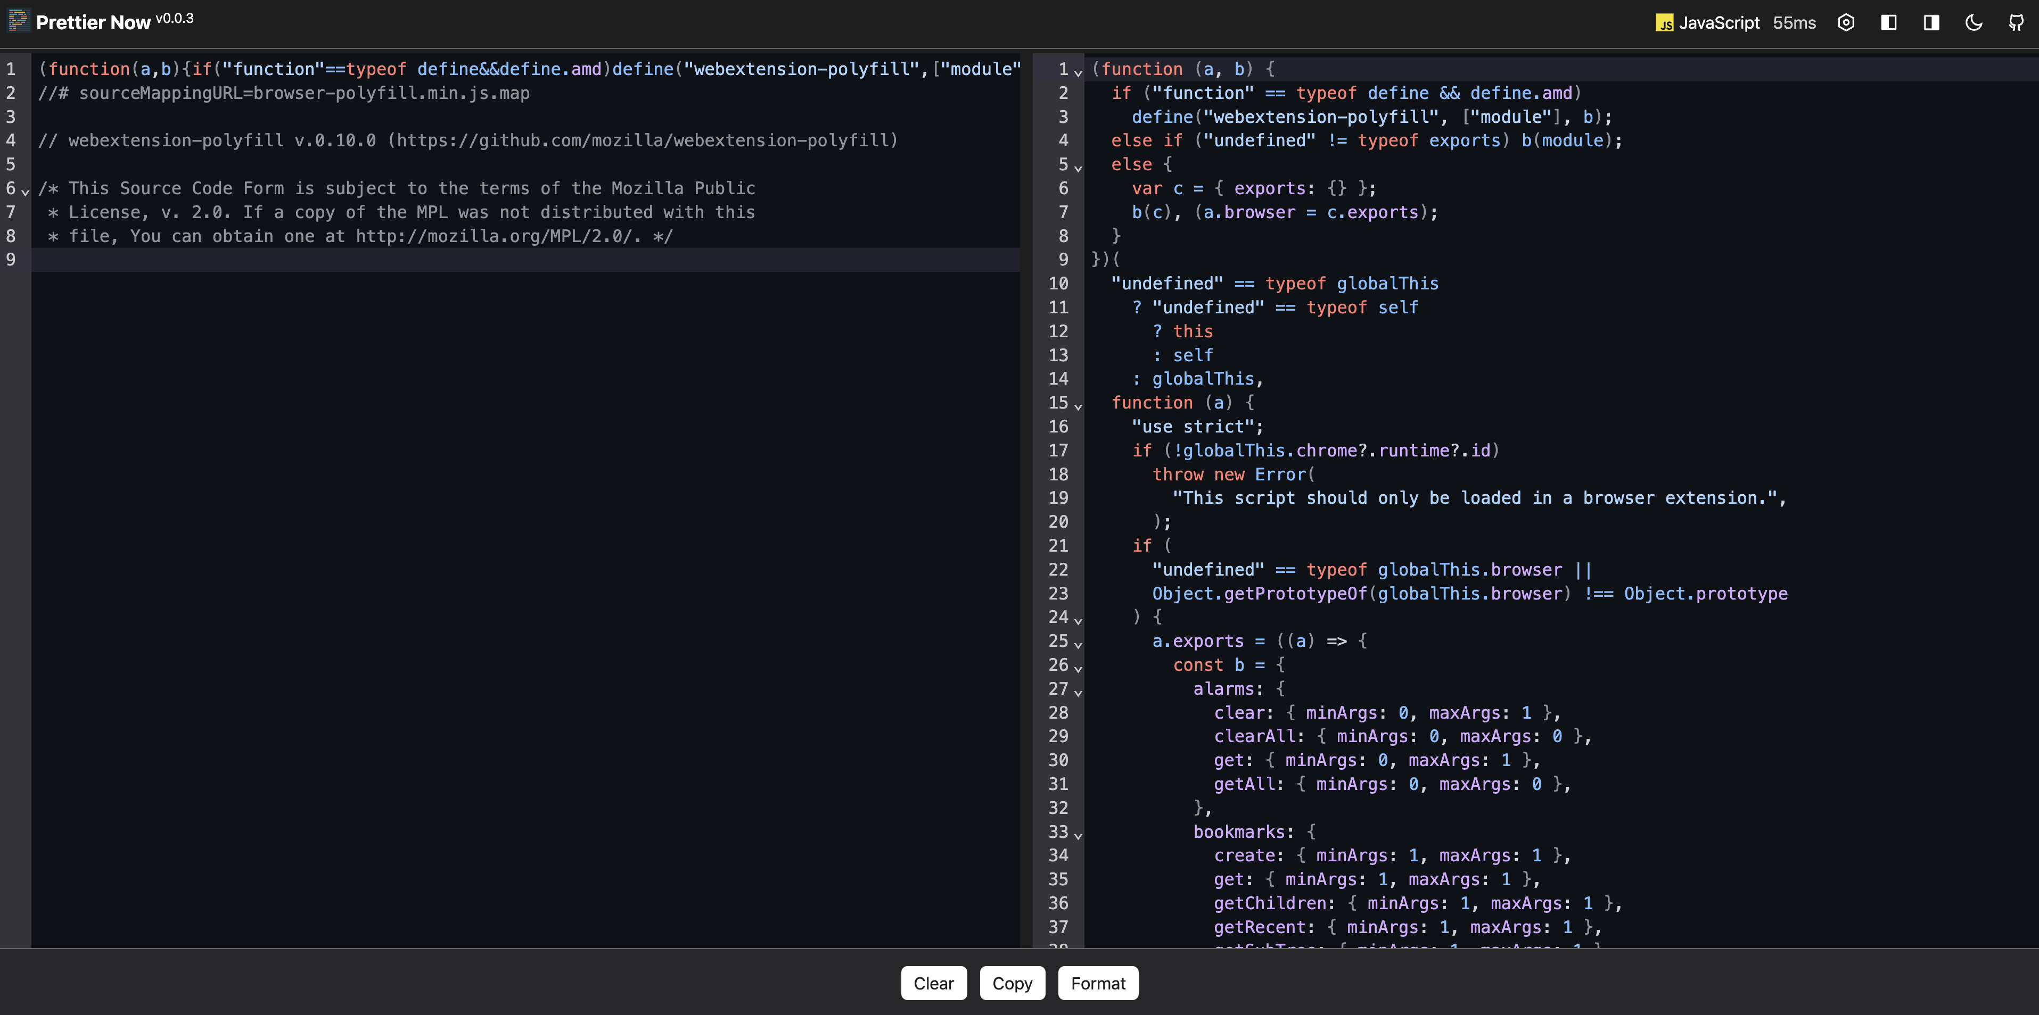Viewport: 2039px width, 1015px height.
Task: Toggle the right output panel layout icon
Action: pyautogui.click(x=1931, y=22)
